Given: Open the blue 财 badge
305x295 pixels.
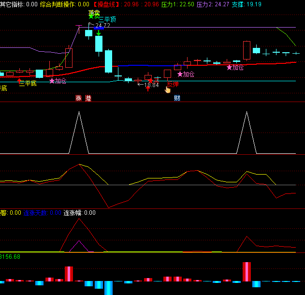Looking at the screenshot, I should pyautogui.click(x=177, y=98).
